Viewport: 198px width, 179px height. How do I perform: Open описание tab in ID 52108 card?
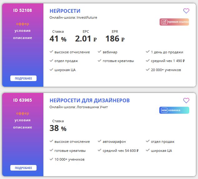click(22, 38)
